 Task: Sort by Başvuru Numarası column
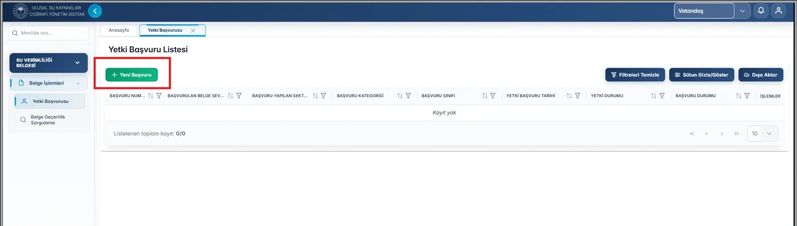click(151, 96)
